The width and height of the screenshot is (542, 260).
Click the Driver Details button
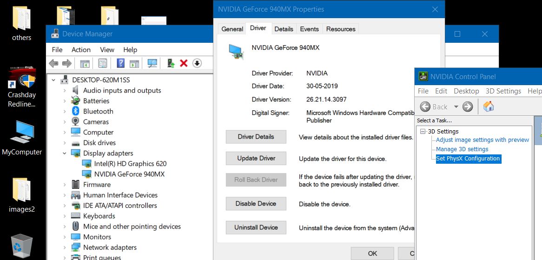click(x=256, y=137)
